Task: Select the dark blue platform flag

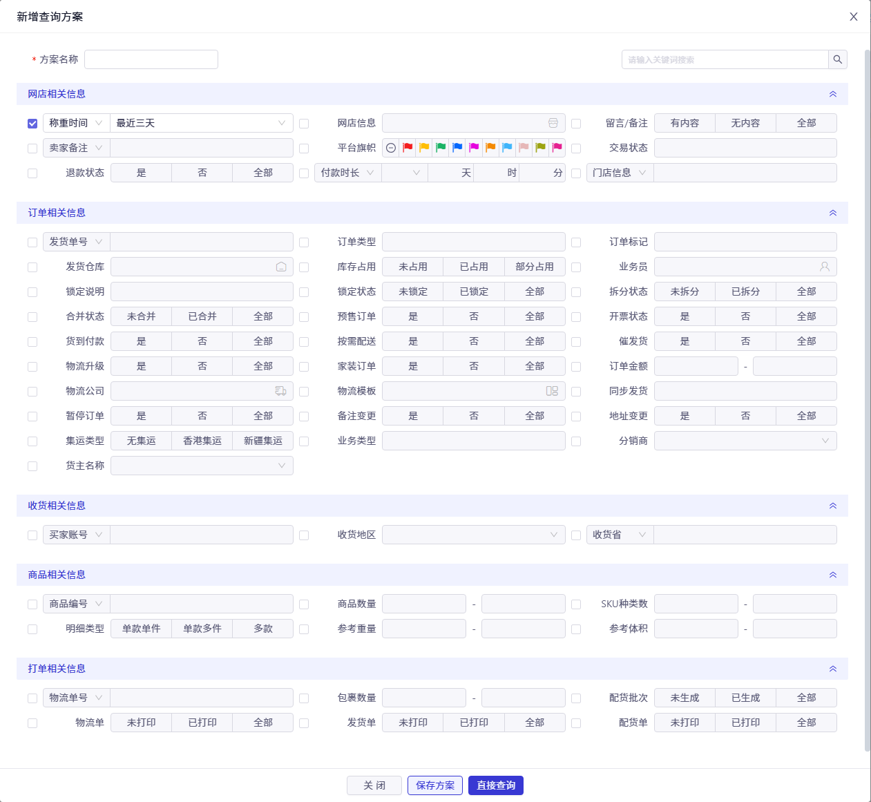Action: click(x=457, y=148)
